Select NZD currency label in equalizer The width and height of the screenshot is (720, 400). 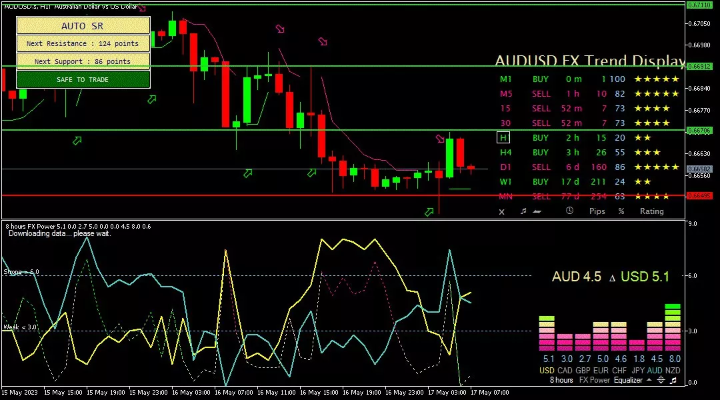(x=673, y=371)
